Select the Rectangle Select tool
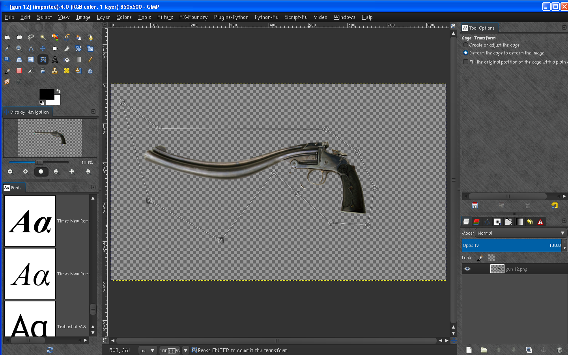The width and height of the screenshot is (568, 355). 7,37
